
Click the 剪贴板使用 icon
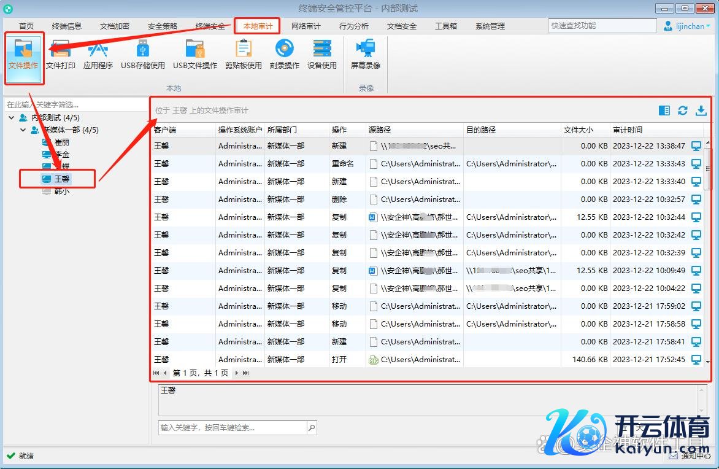point(244,54)
